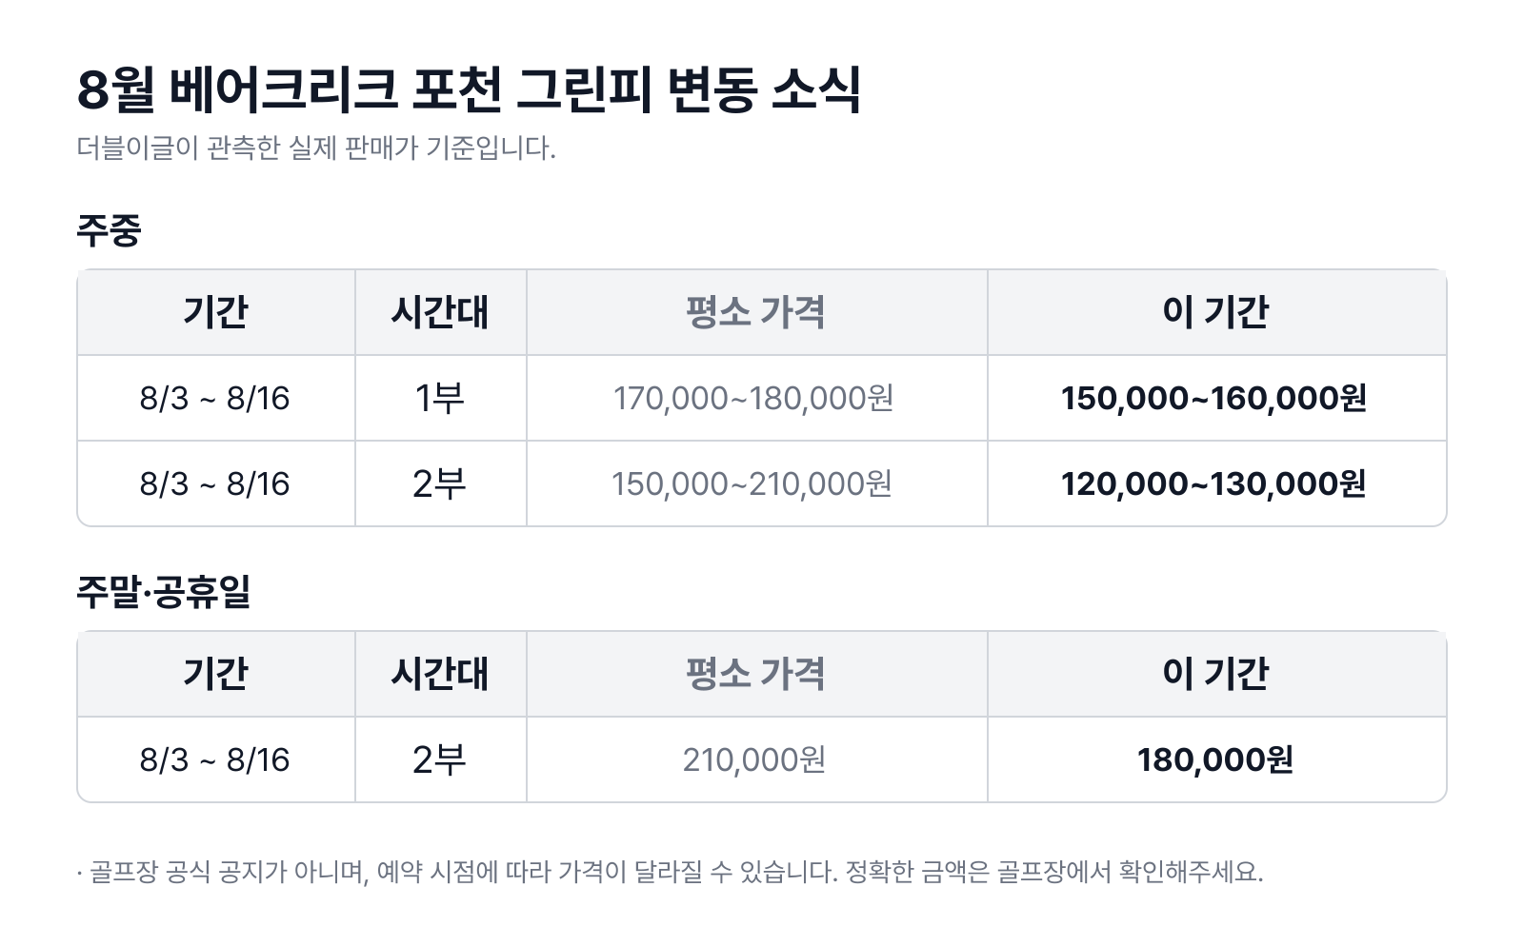Click the 주중 section heading
Image resolution: width=1524 pixels, height=946 pixels.
pos(109,229)
